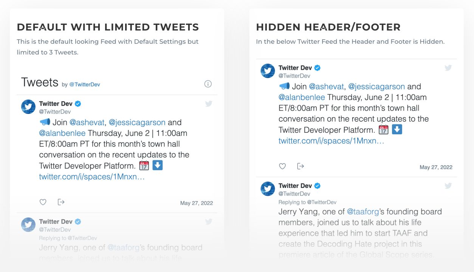Open the share icon under the town hall tweet
This screenshot has width=474, height=272.
(61, 202)
